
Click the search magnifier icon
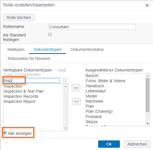pos(64,81)
